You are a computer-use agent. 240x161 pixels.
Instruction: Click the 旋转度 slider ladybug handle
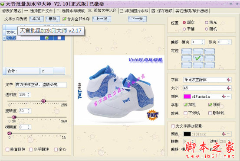tap(14, 117)
